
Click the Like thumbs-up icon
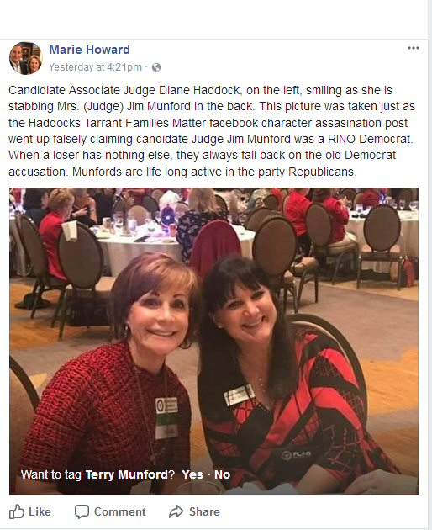16,511
